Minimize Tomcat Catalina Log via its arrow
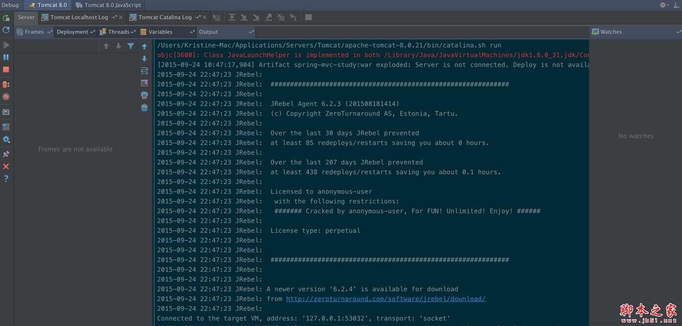682x326 pixels. point(198,17)
